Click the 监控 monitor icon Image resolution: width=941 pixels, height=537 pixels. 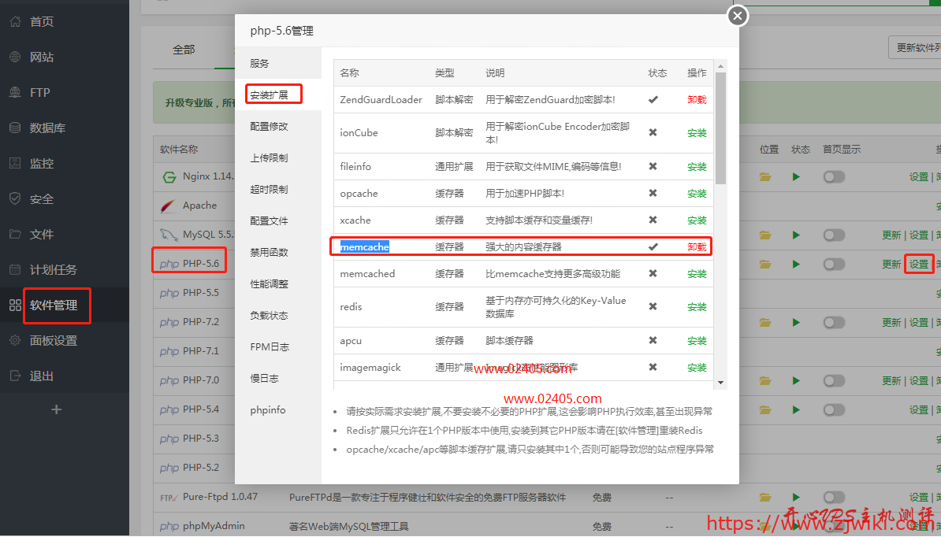point(16,163)
